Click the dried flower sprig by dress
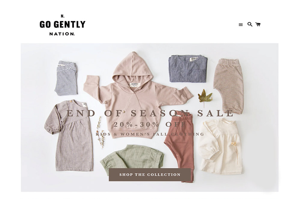This screenshot has height=199, width=299. [x=100, y=133]
